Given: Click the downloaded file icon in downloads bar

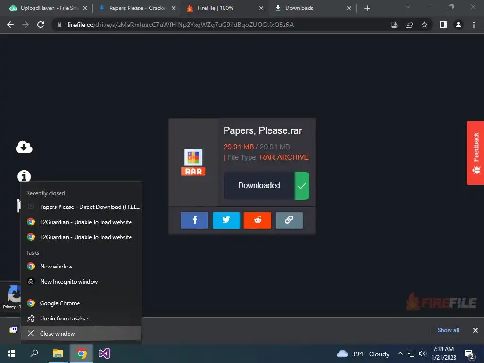Looking at the screenshot, I should point(13,330).
